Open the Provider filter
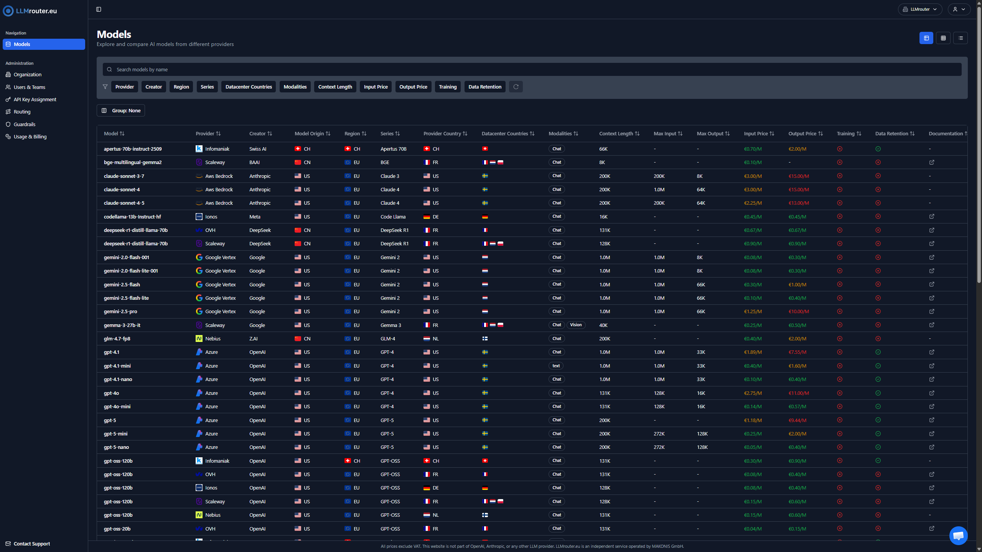This screenshot has width=982, height=552. (x=125, y=87)
